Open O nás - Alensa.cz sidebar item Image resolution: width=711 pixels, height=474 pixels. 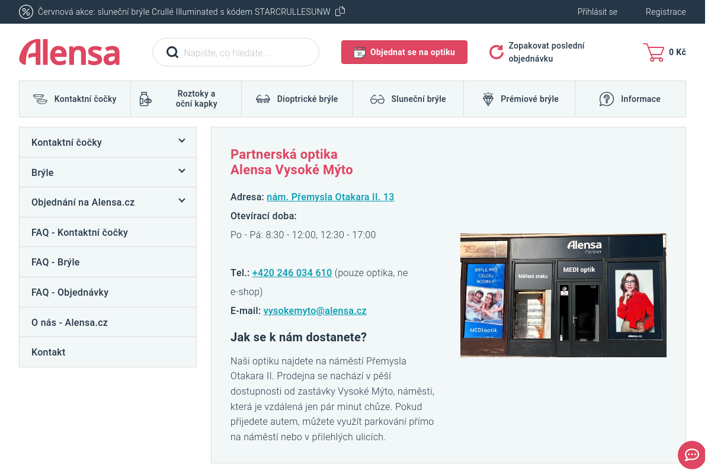click(108, 322)
